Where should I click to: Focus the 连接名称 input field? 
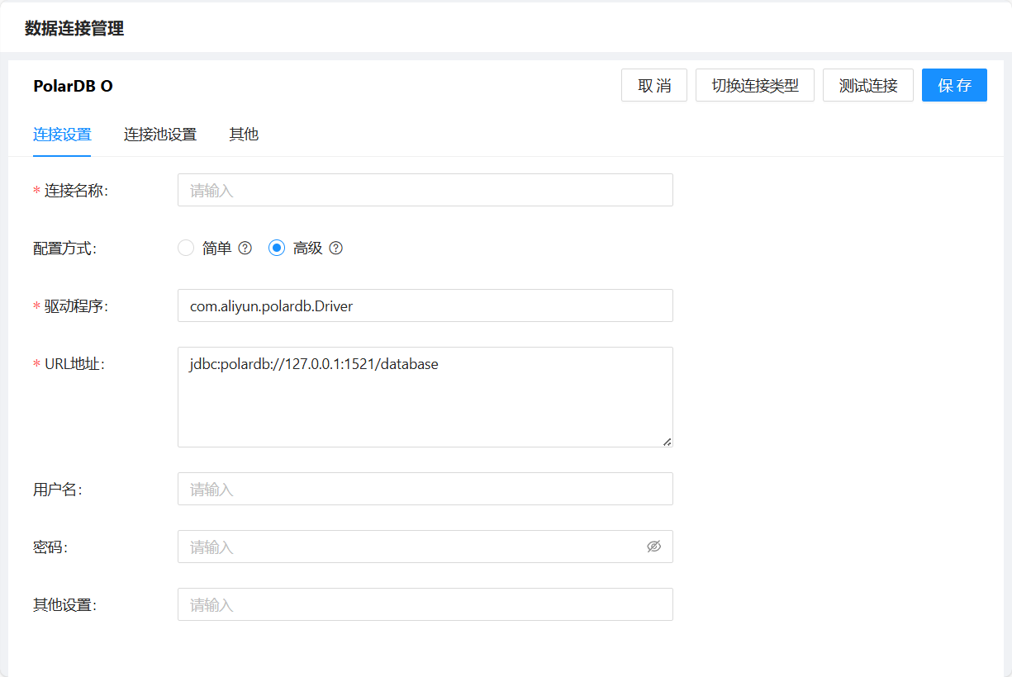[x=425, y=190]
